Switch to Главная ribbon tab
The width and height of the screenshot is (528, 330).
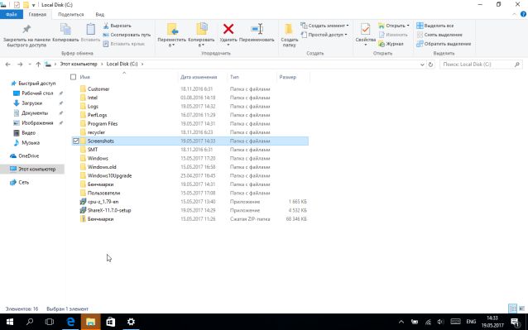click(x=37, y=14)
